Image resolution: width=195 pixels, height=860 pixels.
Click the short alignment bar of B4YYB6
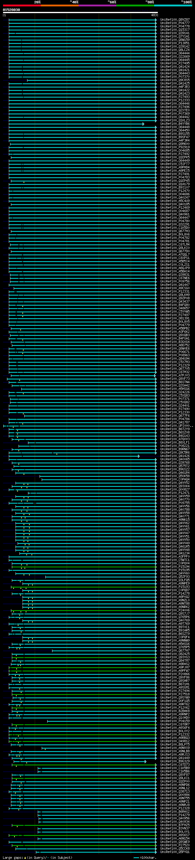(x=76, y=124)
